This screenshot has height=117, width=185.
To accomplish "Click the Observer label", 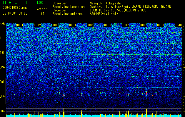I will pyautogui.click(x=60, y=3).
